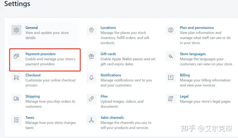Click the Plan and permissions user icon

pyautogui.click(x=171, y=30)
